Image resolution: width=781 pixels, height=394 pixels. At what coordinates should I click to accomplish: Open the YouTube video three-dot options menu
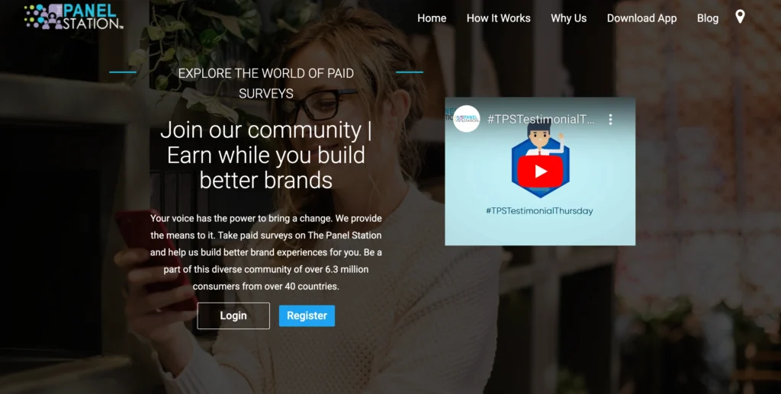point(610,119)
